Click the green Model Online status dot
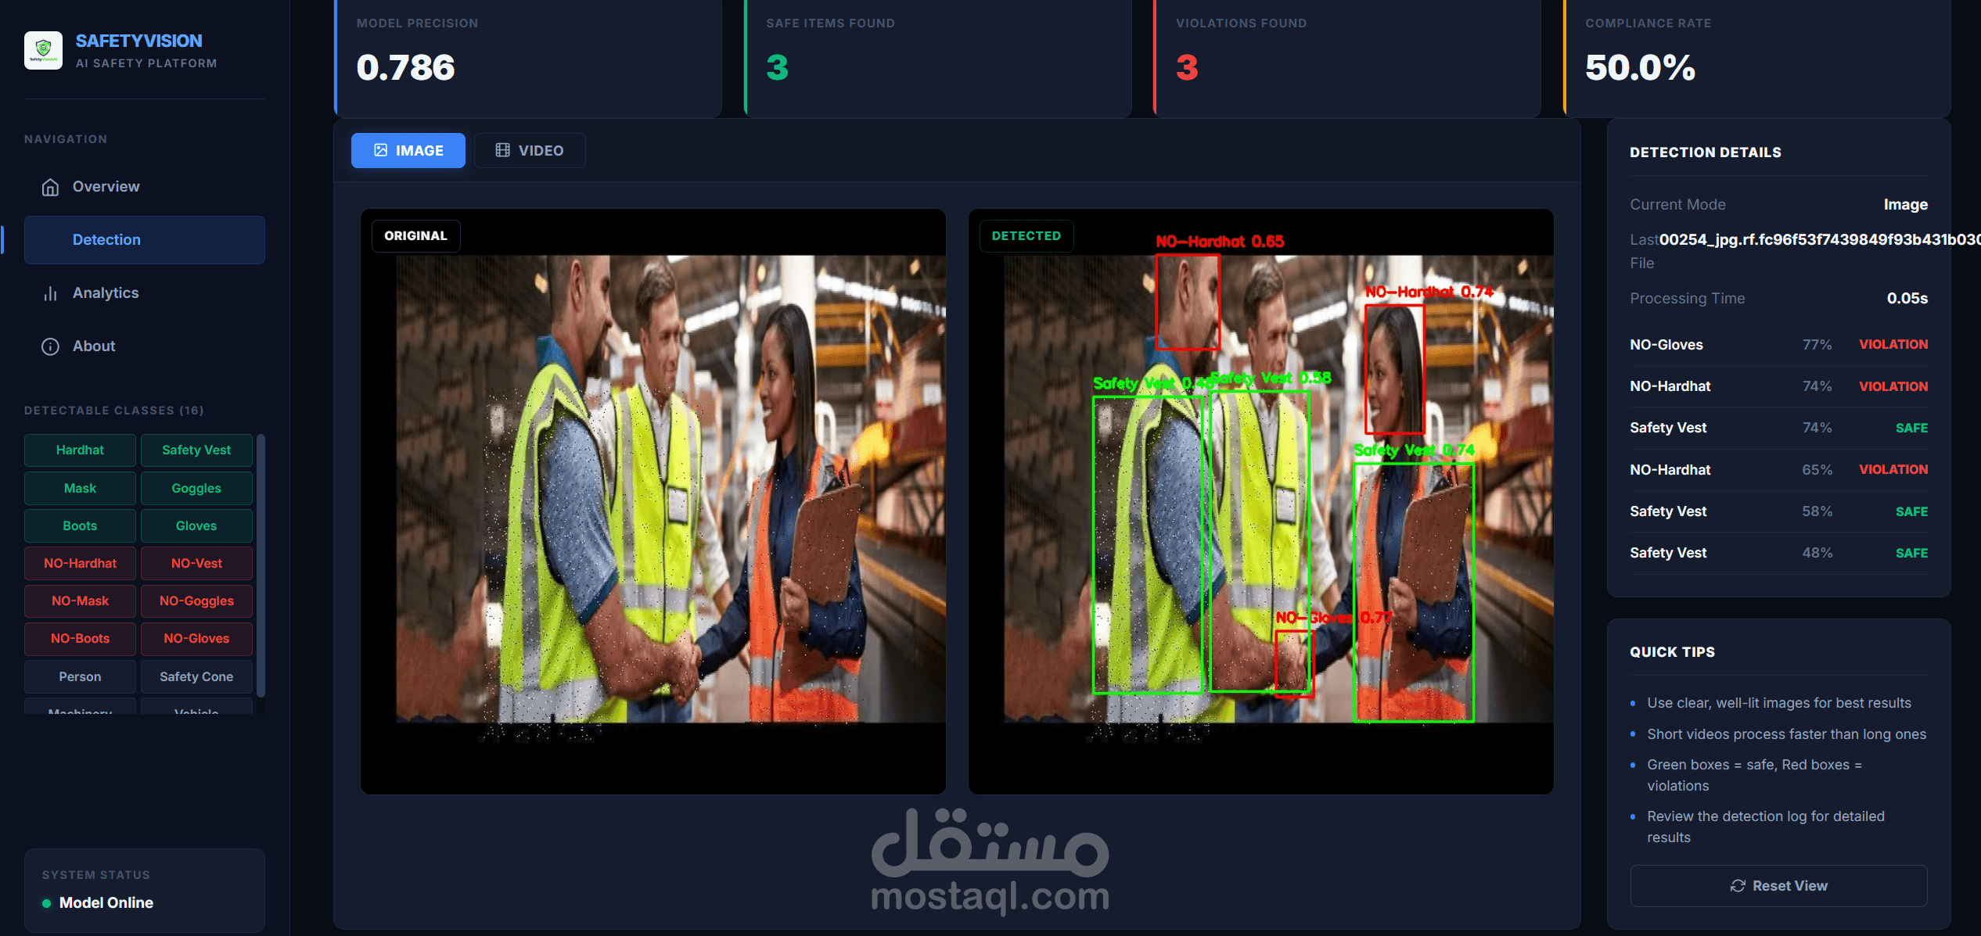Screen dimensions: 1981x936 click(46, 903)
